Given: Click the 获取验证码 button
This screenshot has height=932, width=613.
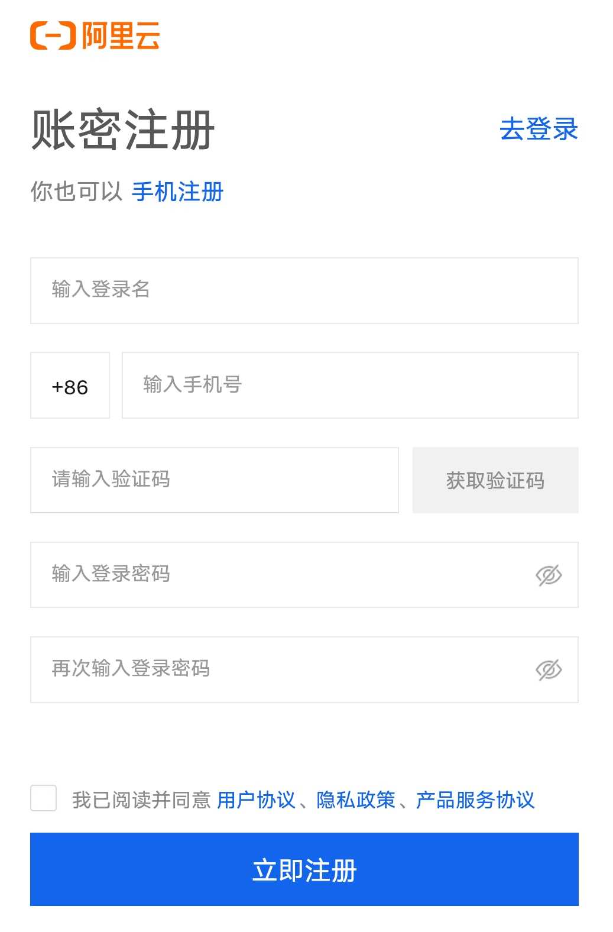Looking at the screenshot, I should pyautogui.click(x=495, y=480).
